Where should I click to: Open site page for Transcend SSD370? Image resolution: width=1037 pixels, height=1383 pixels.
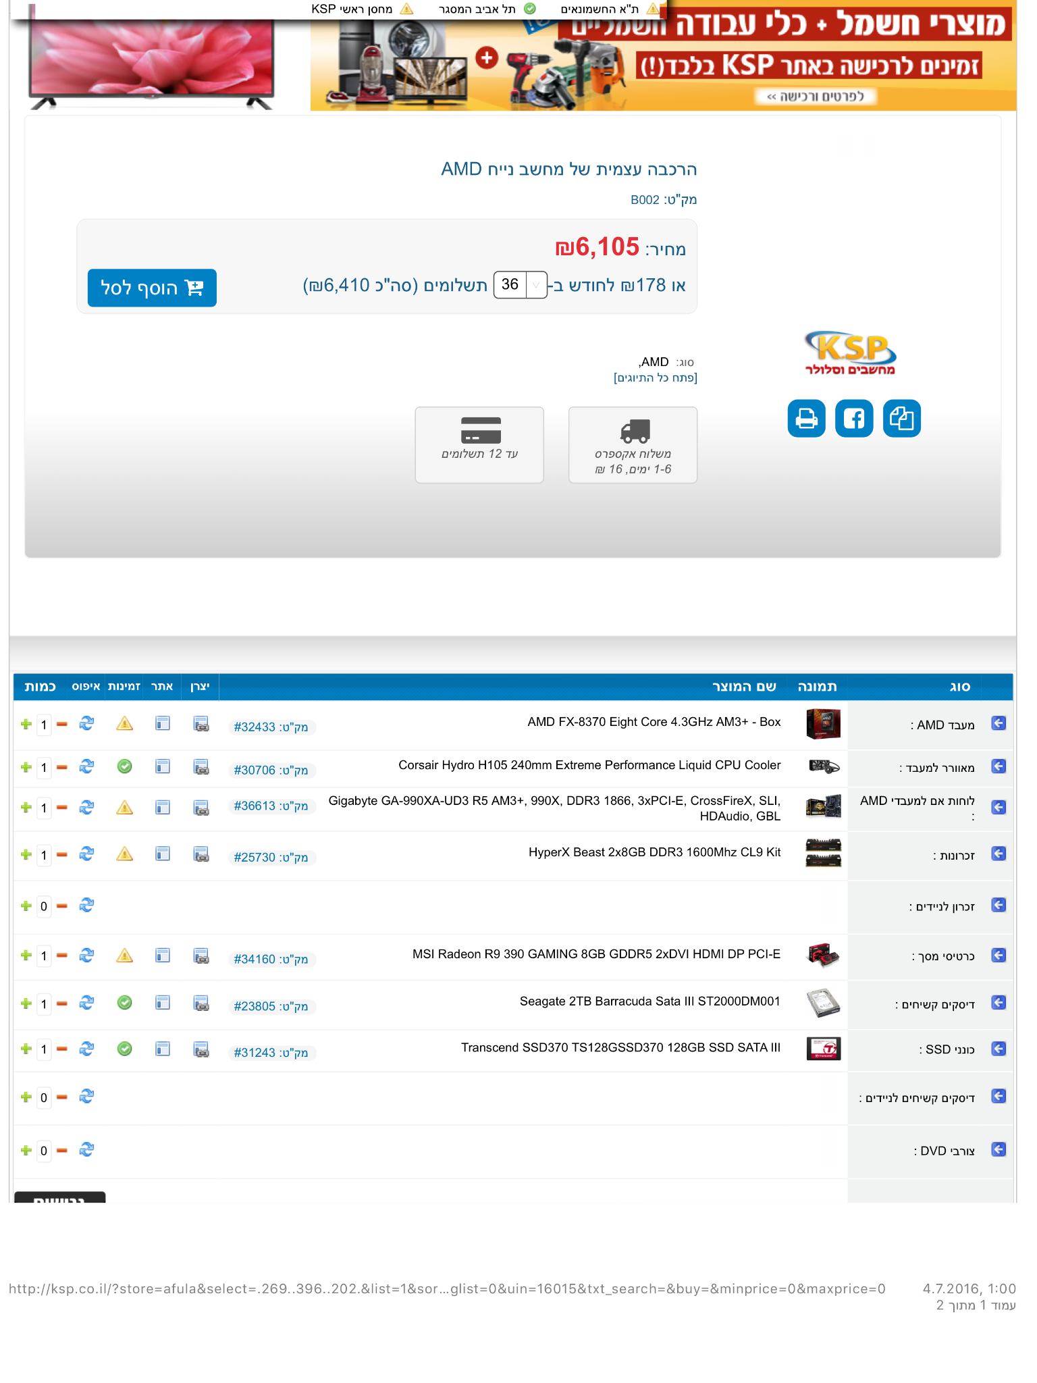coord(163,1049)
